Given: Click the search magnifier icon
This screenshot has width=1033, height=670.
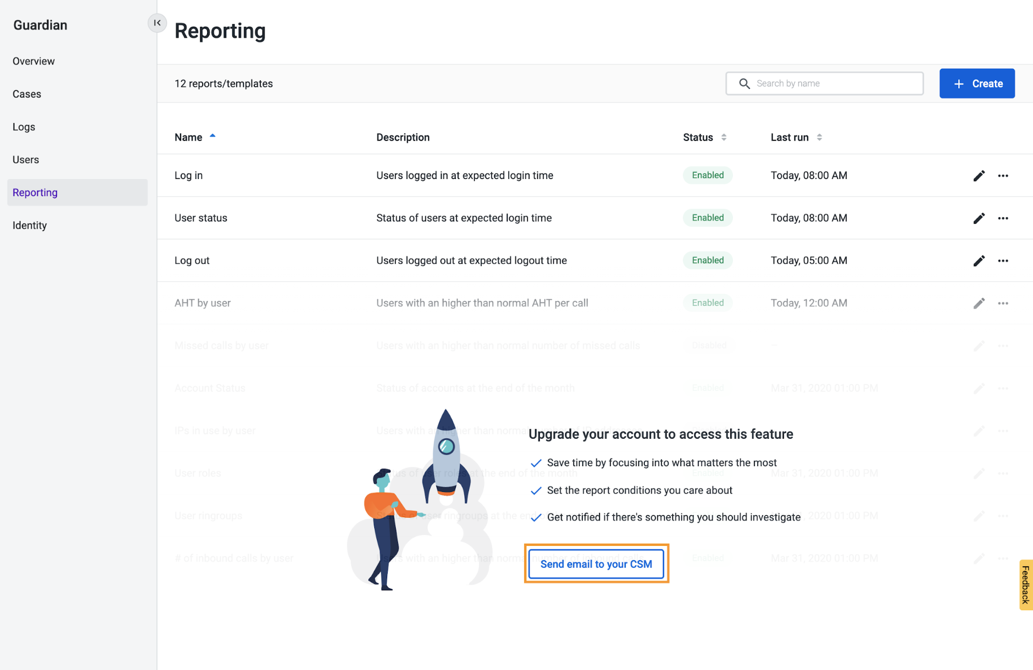Looking at the screenshot, I should pyautogui.click(x=745, y=83).
